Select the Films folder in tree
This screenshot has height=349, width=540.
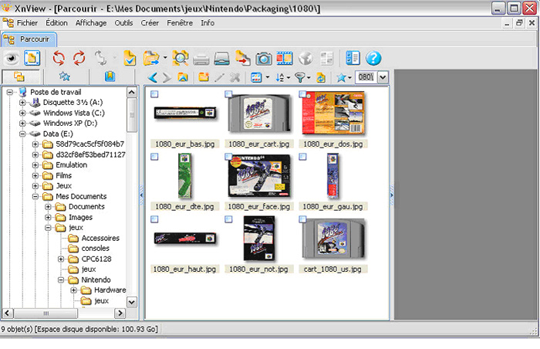tap(64, 175)
